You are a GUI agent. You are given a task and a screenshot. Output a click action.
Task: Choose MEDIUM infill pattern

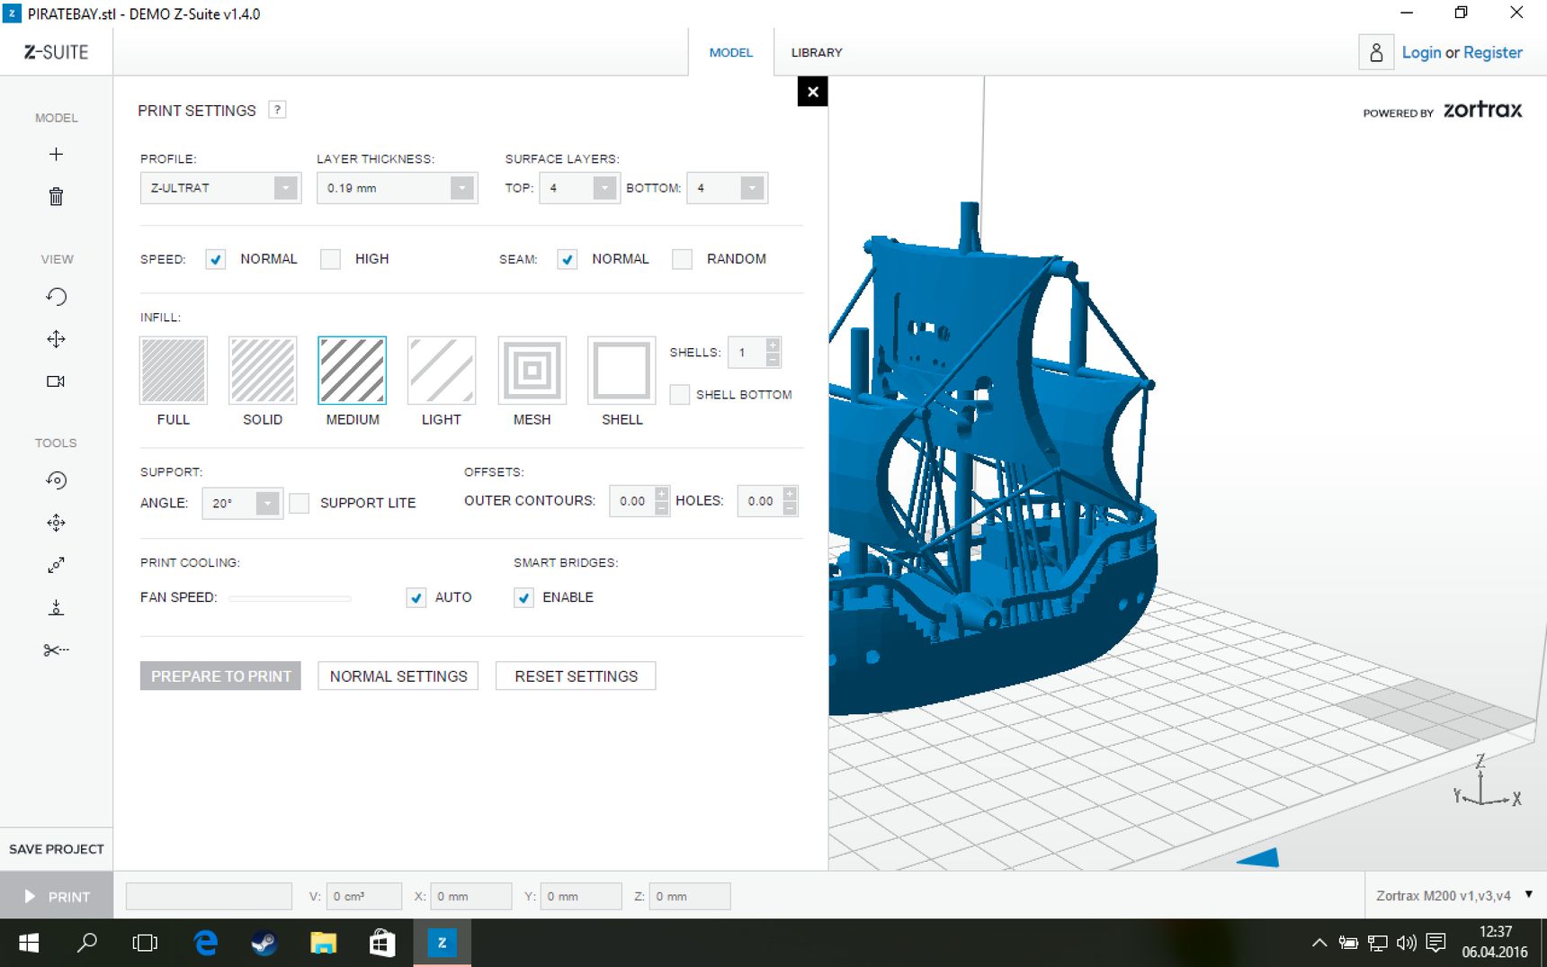tap(353, 370)
